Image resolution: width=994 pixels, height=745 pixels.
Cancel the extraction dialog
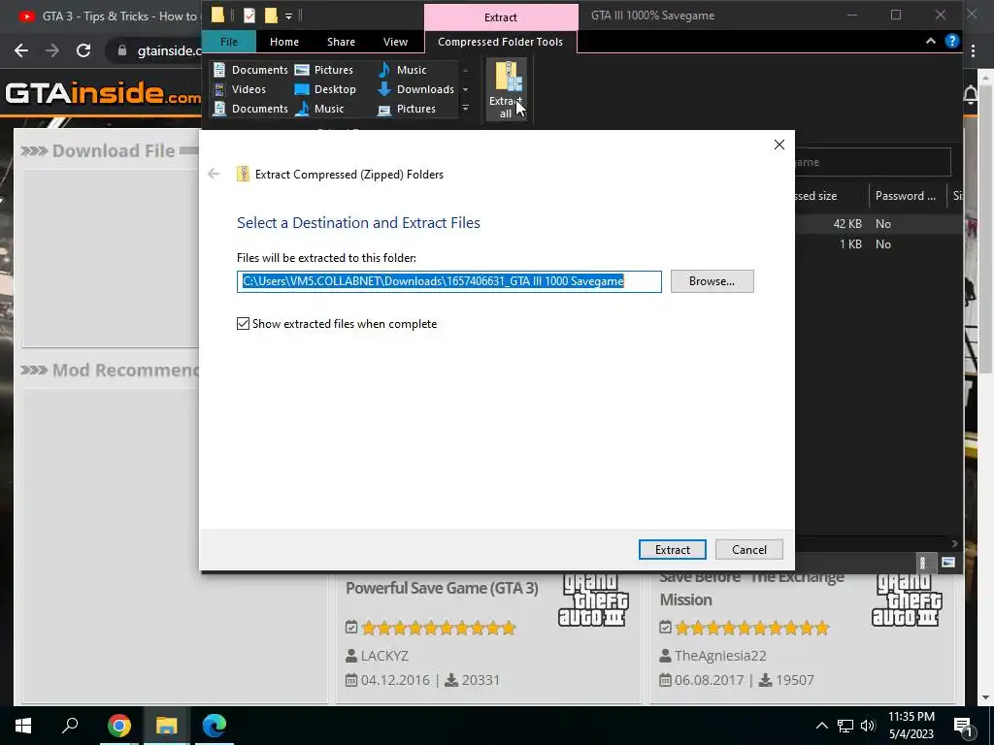point(748,550)
